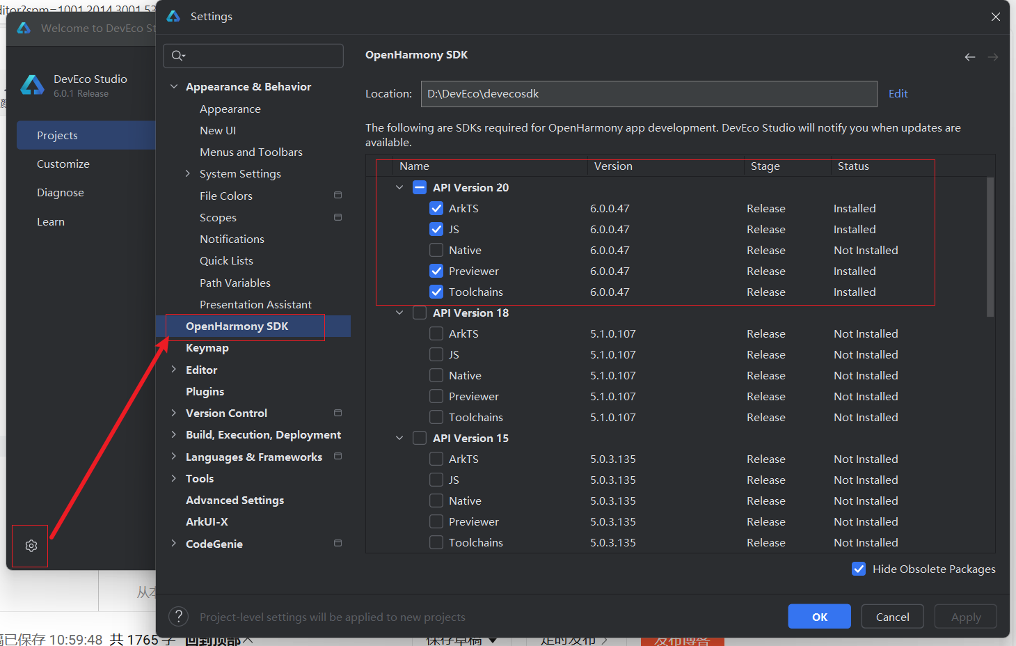The height and width of the screenshot is (646, 1016).
Task: Open Advanced Settings page
Action: point(235,500)
